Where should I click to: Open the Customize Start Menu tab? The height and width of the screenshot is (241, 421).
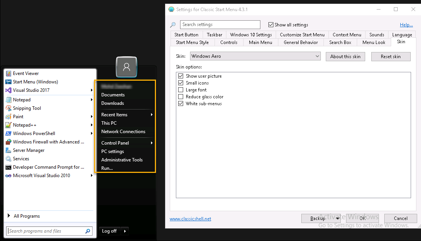point(302,35)
